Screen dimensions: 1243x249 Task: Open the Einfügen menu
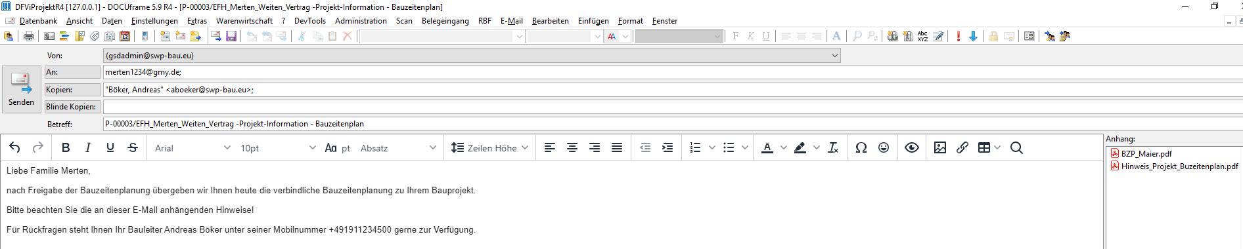593,21
